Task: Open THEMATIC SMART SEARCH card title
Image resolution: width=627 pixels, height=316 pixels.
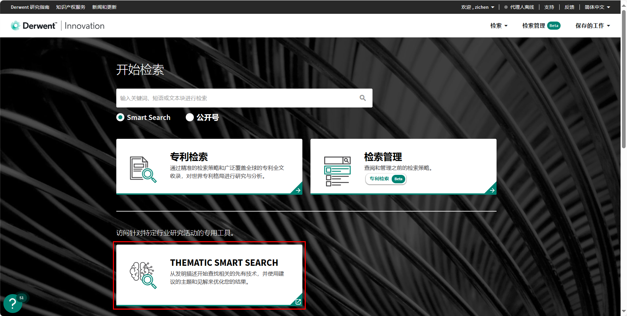Action: 224,262
